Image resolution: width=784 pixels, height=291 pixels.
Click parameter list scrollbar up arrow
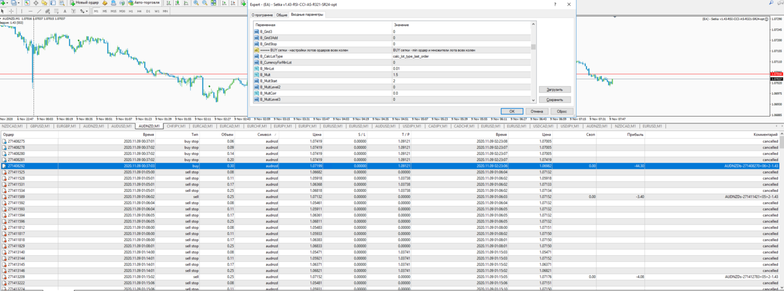(x=534, y=24)
